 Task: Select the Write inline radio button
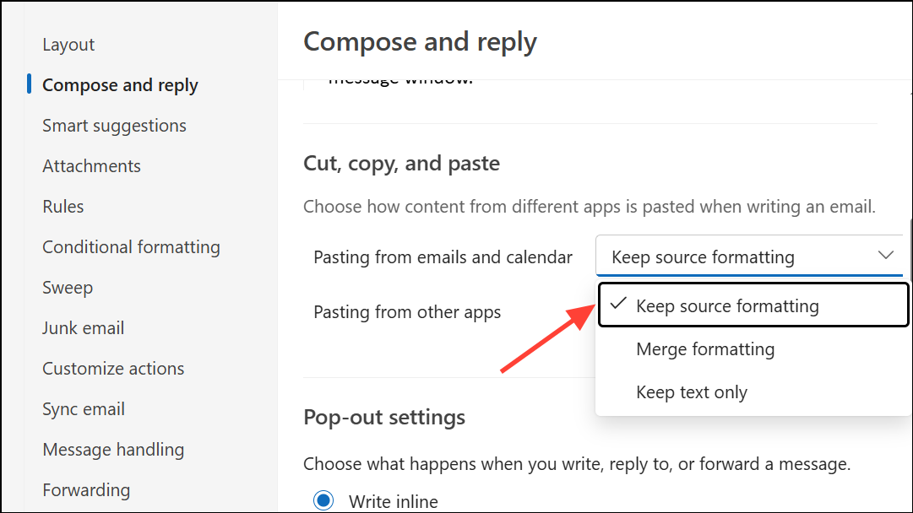[x=323, y=501]
